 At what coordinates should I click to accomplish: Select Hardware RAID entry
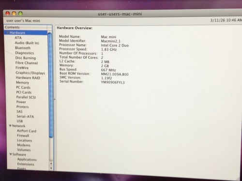point(28,78)
